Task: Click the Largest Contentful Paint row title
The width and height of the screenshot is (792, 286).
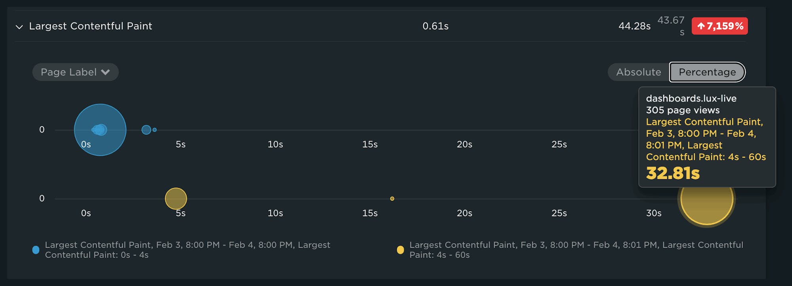Action: pos(90,26)
